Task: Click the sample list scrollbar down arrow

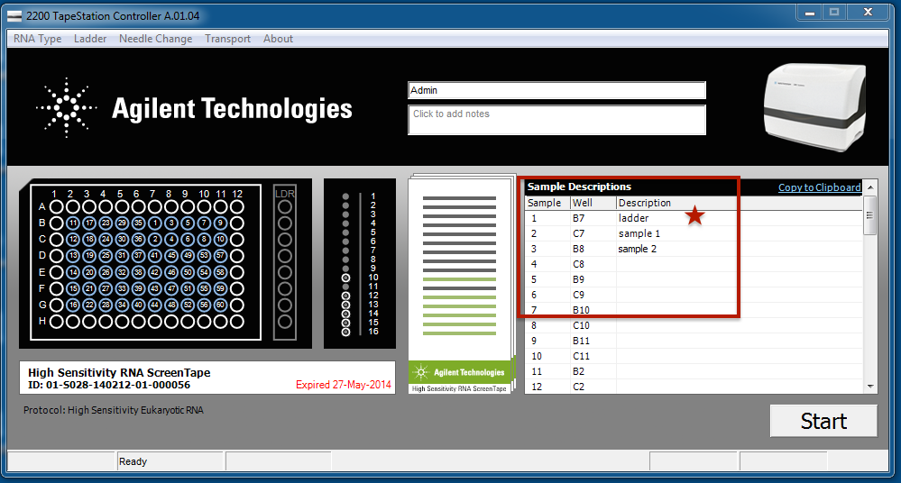Action: (x=870, y=387)
